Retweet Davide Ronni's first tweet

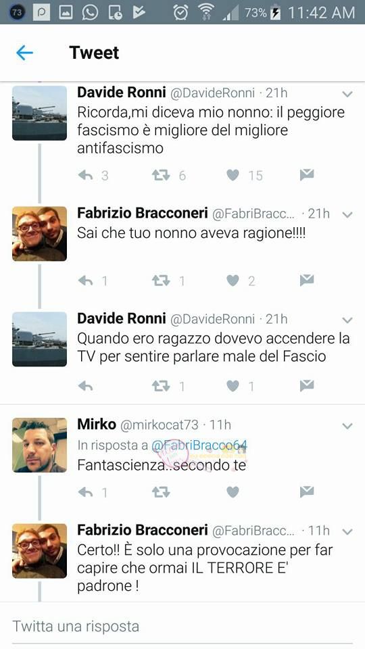click(x=161, y=176)
